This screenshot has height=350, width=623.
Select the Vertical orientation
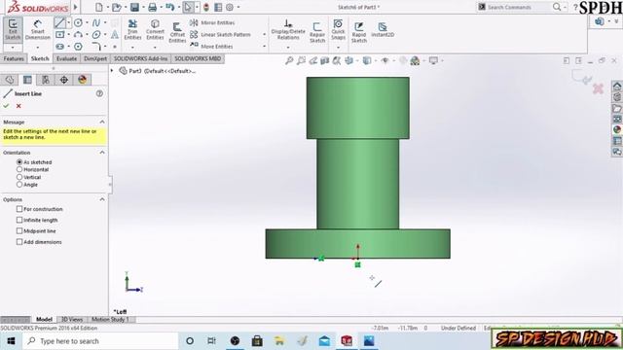click(x=19, y=177)
